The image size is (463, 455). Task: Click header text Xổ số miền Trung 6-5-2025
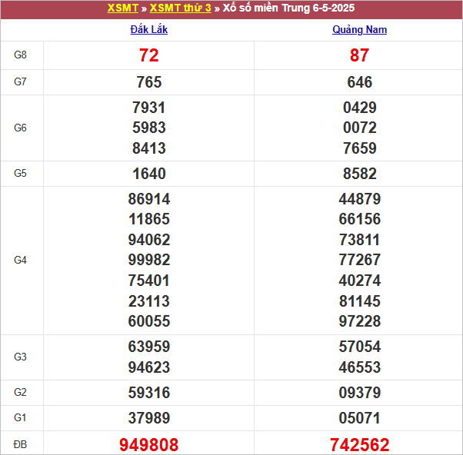click(288, 8)
